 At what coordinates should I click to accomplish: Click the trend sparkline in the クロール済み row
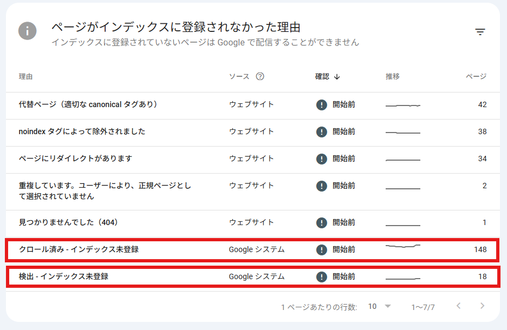403,246
